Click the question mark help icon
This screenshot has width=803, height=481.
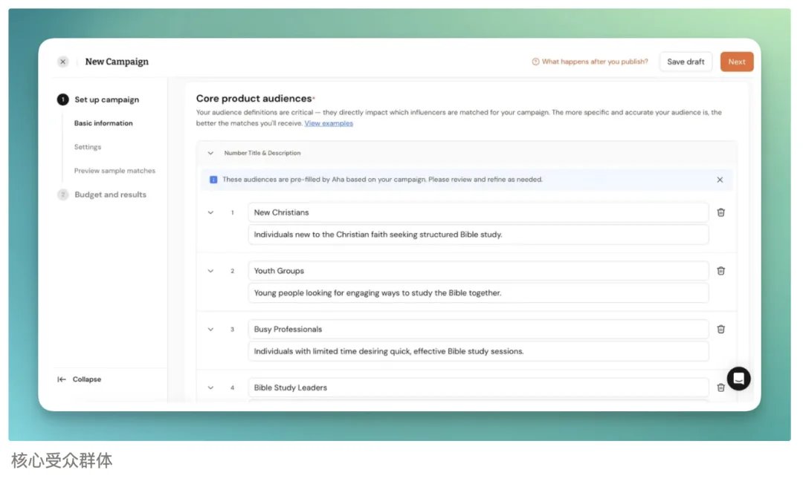[x=535, y=62]
